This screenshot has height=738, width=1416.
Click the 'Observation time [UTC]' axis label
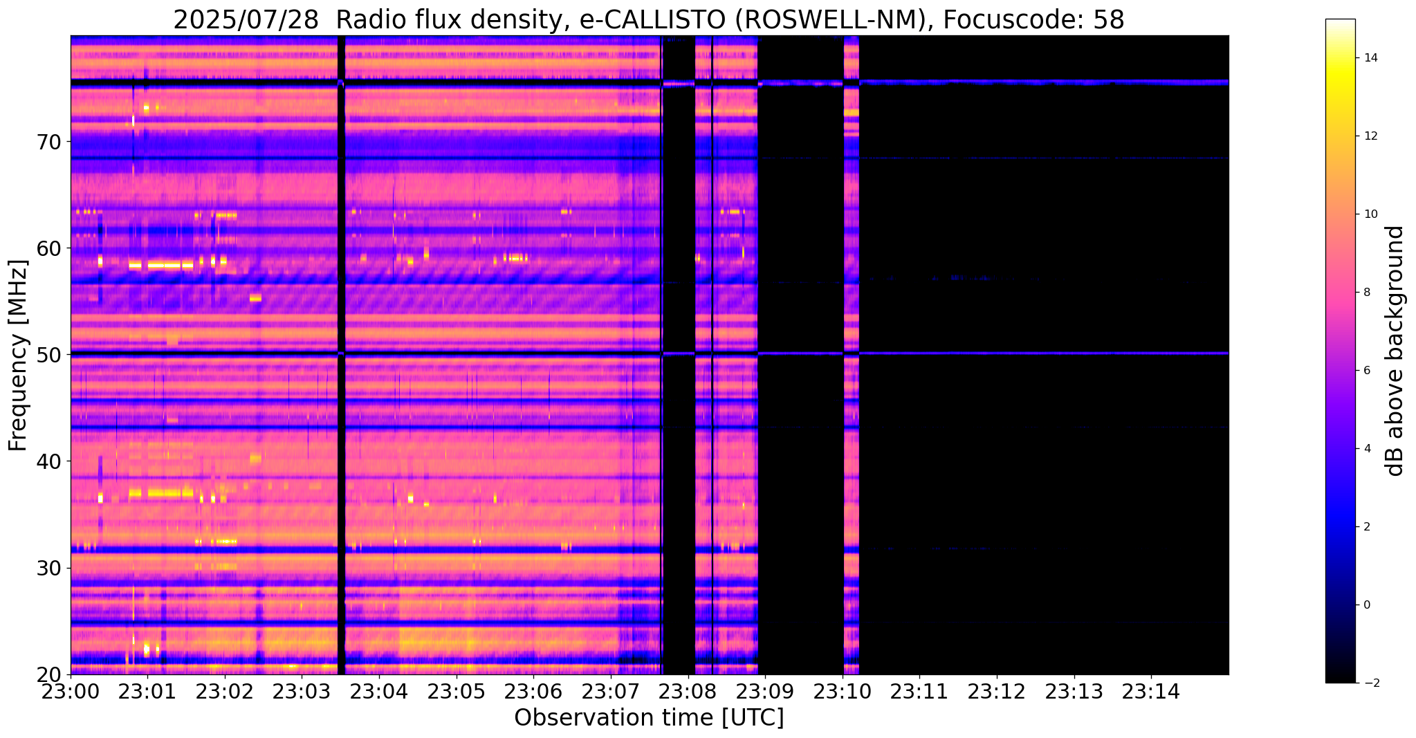pos(649,717)
